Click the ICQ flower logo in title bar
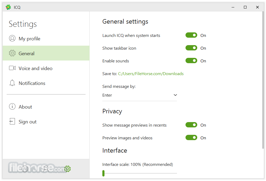The width and height of the screenshot is (266, 181). click(x=8, y=7)
